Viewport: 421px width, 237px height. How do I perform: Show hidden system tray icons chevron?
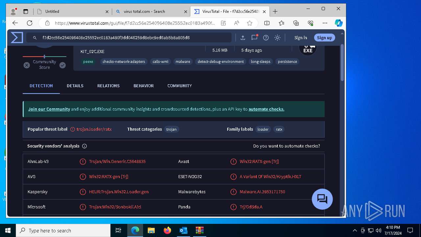[355, 230]
